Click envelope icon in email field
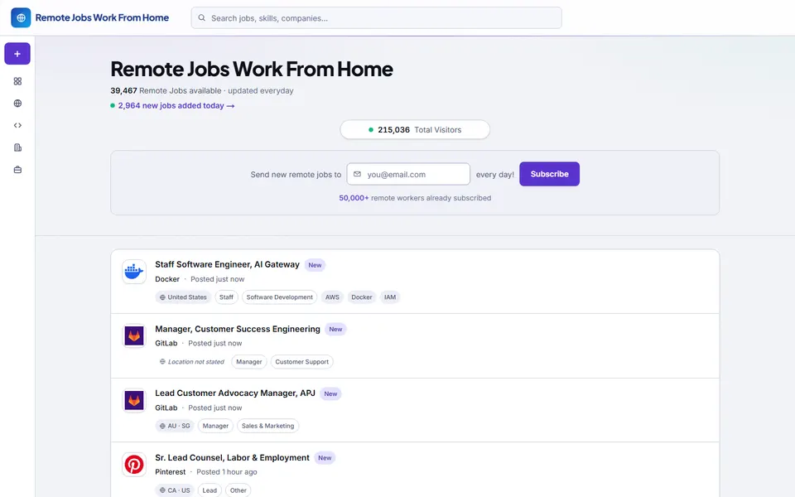 [357, 174]
